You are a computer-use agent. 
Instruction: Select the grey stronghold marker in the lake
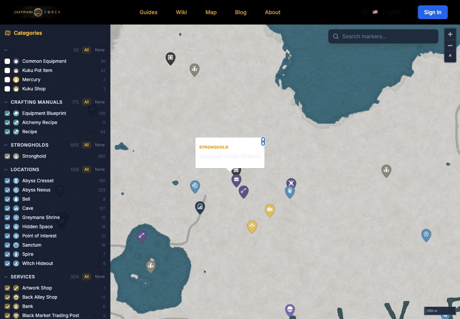[151, 265]
